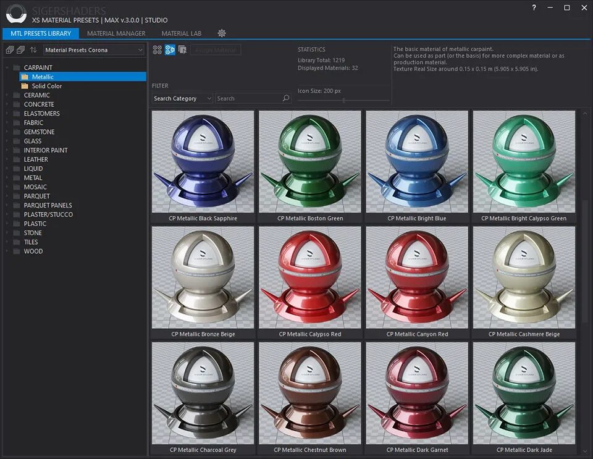Click the Library Total: 1219 text
Screen dimensions: 593x459
[x=321, y=60]
